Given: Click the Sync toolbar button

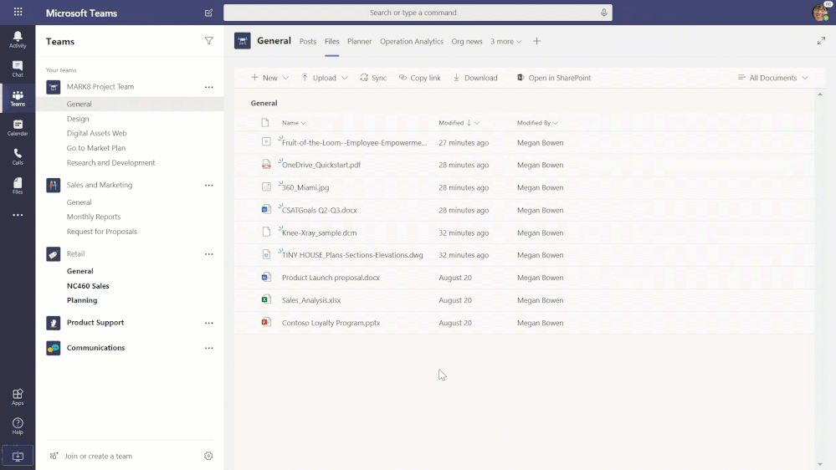Looking at the screenshot, I should pyautogui.click(x=373, y=78).
